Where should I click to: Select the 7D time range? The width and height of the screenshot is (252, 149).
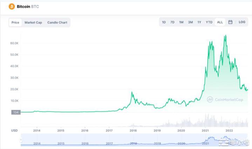point(172,22)
